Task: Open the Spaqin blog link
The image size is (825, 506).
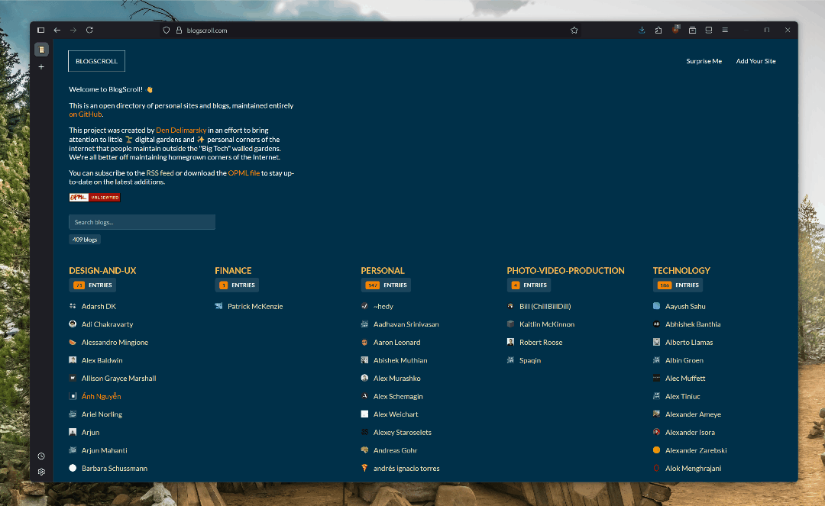Action: point(530,360)
